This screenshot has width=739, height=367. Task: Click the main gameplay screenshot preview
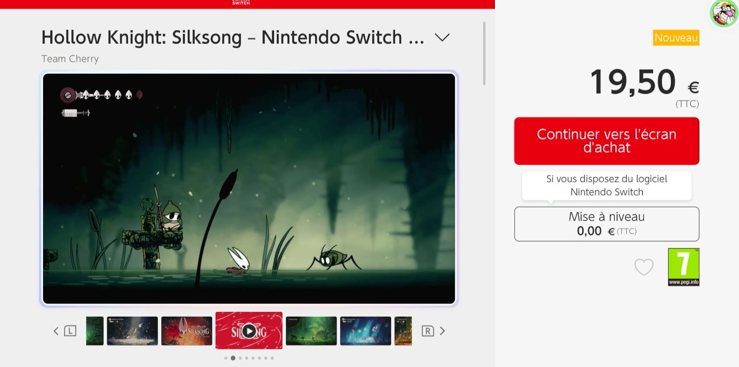tap(249, 188)
